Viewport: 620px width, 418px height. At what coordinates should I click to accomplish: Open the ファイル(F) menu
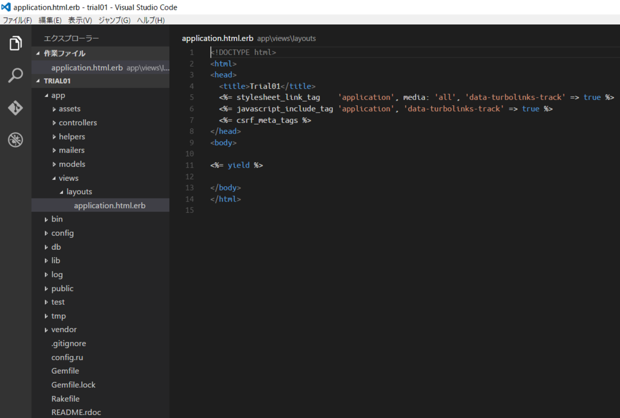click(17, 20)
